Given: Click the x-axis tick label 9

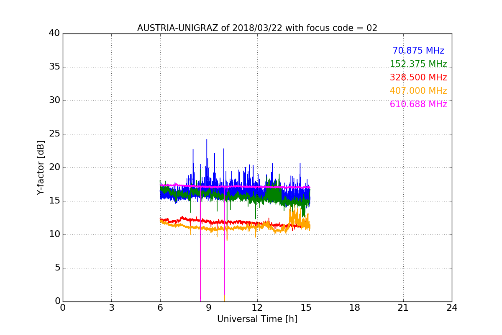Looking at the screenshot, I should coord(209,308).
